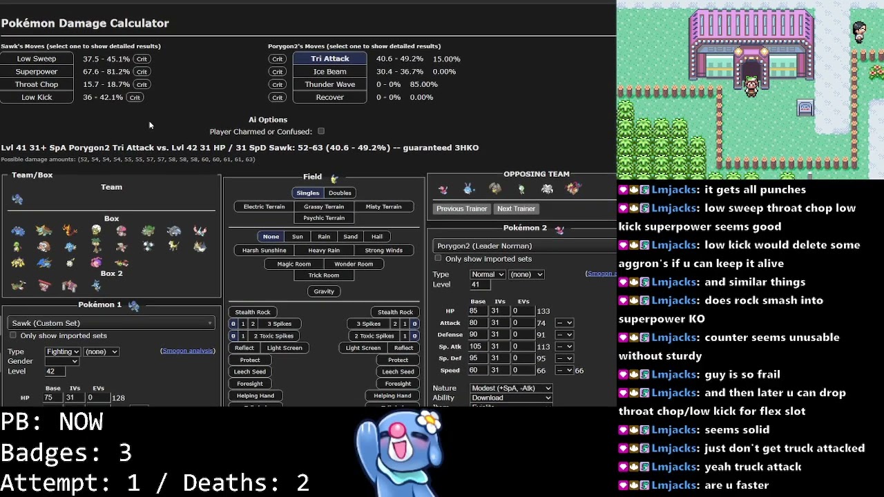Open the Smogon analysis link for Sawk
The height and width of the screenshot is (497, 884).
coord(188,351)
